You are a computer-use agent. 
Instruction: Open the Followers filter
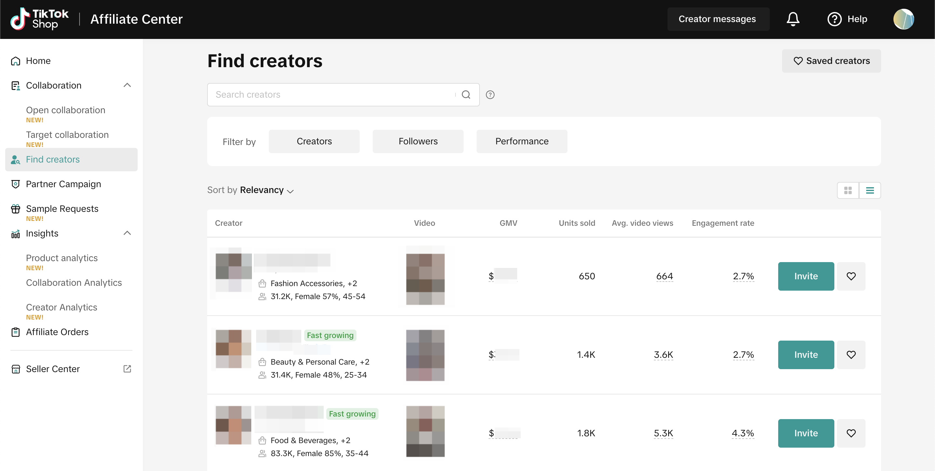[418, 141]
